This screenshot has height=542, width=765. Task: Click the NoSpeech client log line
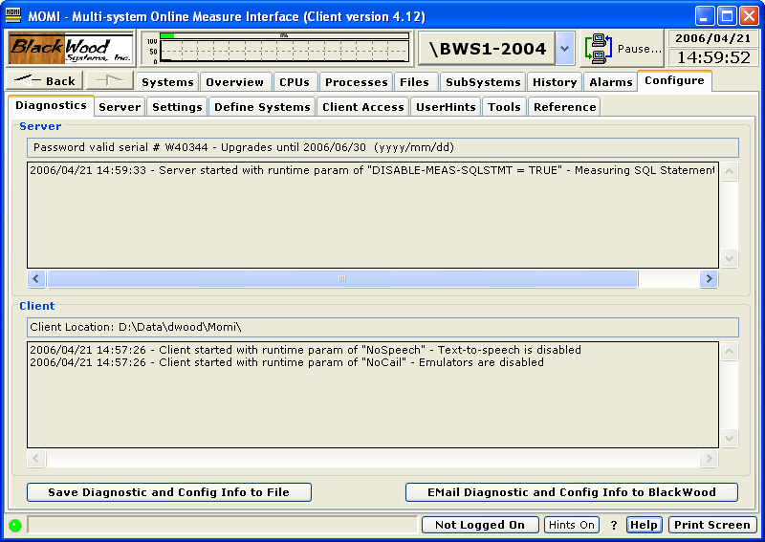click(x=305, y=350)
